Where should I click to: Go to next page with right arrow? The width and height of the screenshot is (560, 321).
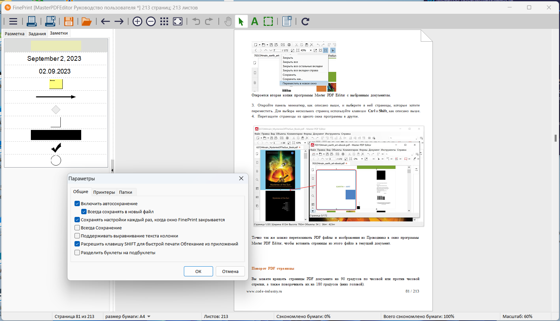(119, 21)
